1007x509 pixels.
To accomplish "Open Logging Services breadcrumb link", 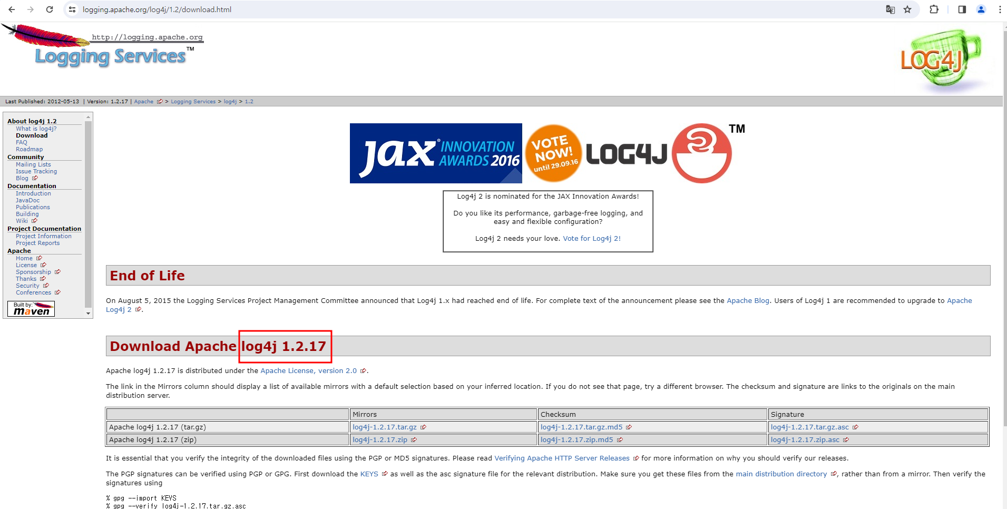I will (x=193, y=102).
